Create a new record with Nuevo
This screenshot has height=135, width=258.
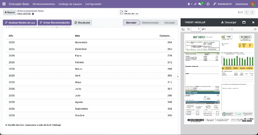[10, 12]
